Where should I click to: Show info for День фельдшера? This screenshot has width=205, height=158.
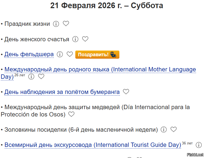[60, 54]
